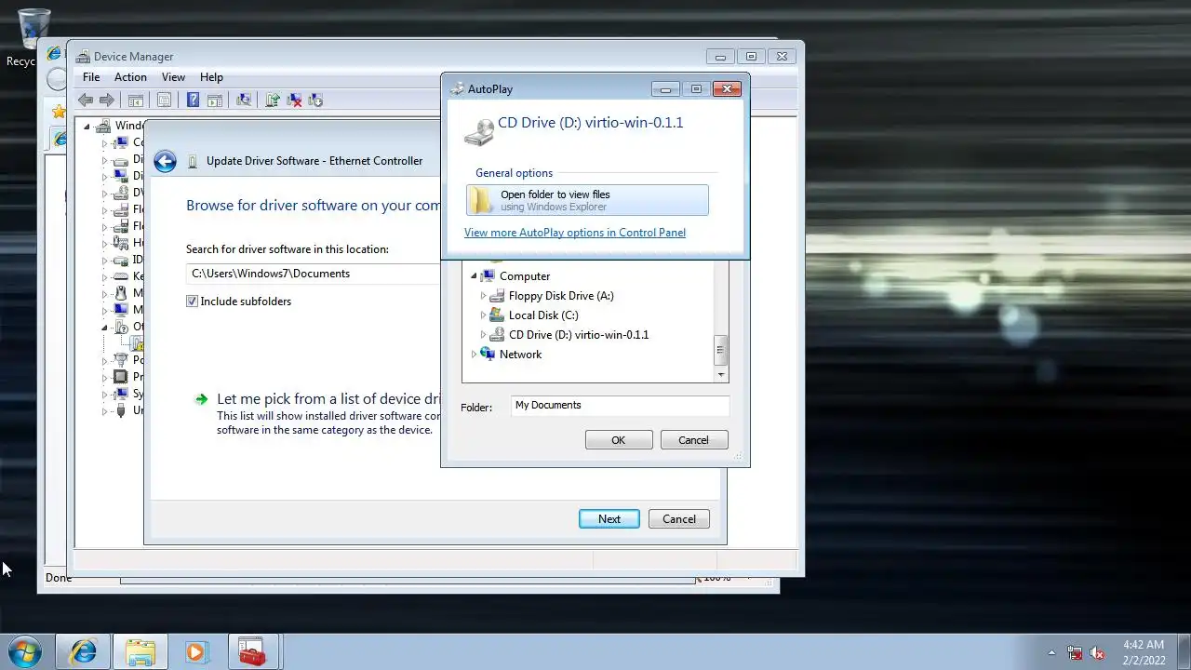The width and height of the screenshot is (1191, 670).
Task: Select the Recycle Bin desktop icon
Action: [33, 30]
